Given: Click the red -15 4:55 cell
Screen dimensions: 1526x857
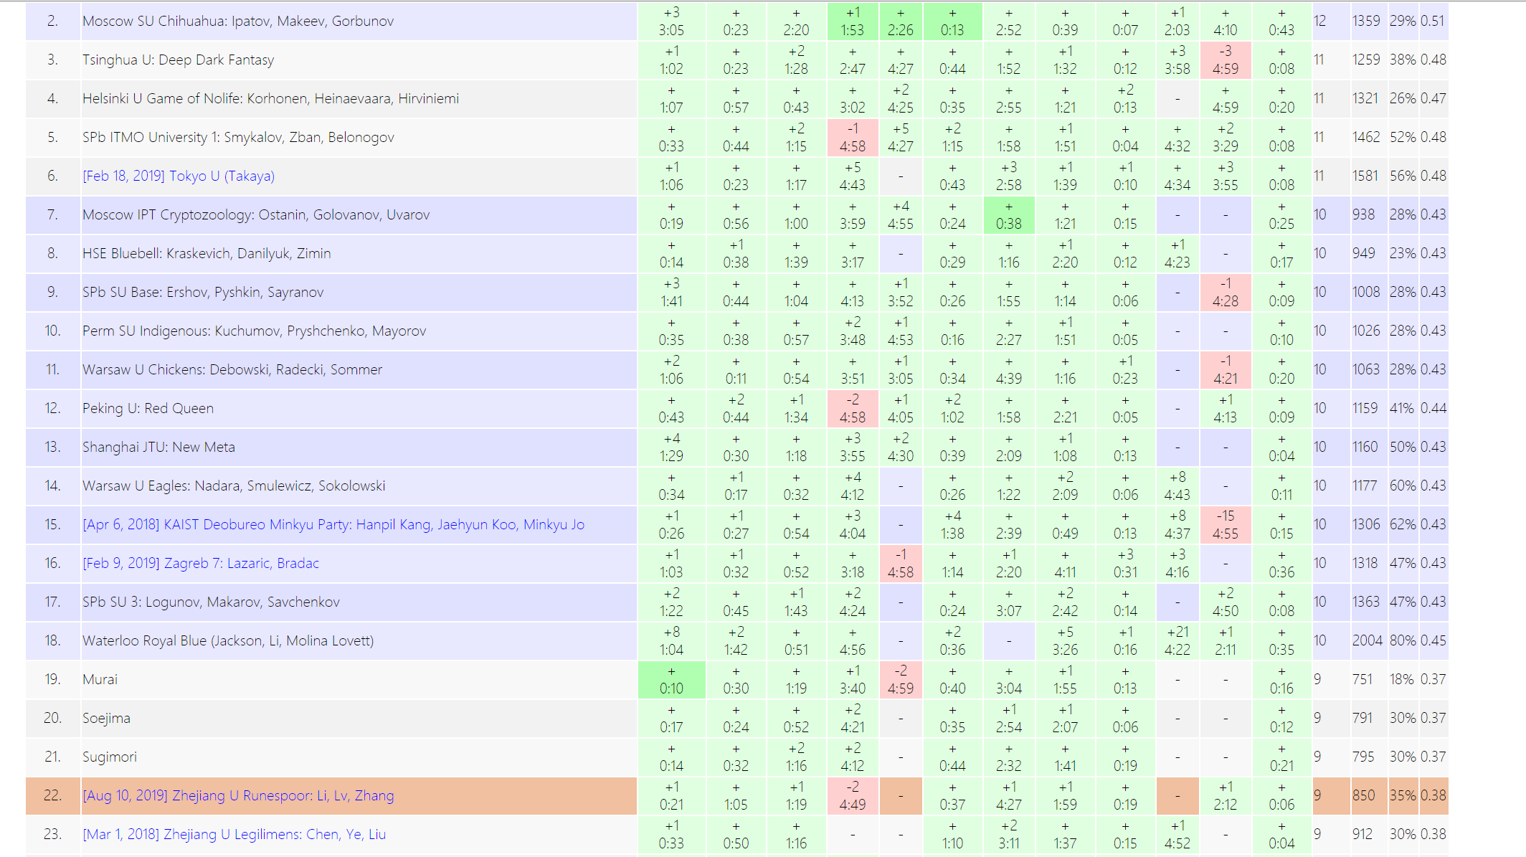Looking at the screenshot, I should tap(1225, 524).
